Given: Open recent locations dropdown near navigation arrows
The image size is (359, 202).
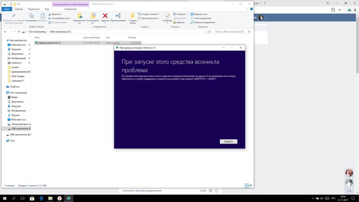Looking at the screenshot, I should (x=15, y=32).
